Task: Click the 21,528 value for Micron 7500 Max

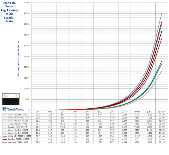Action: point(162,115)
